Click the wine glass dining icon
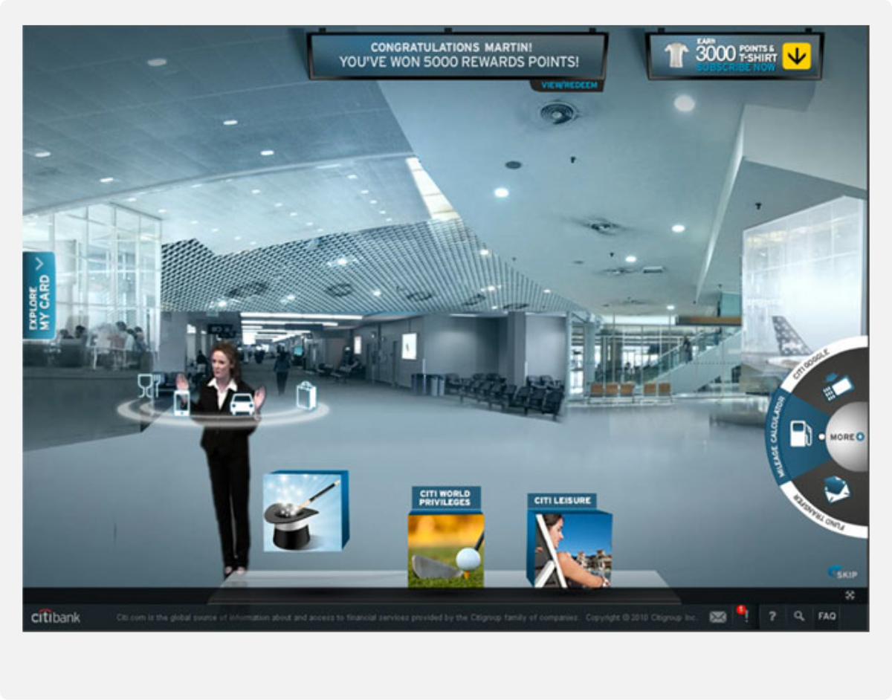 pos(149,385)
